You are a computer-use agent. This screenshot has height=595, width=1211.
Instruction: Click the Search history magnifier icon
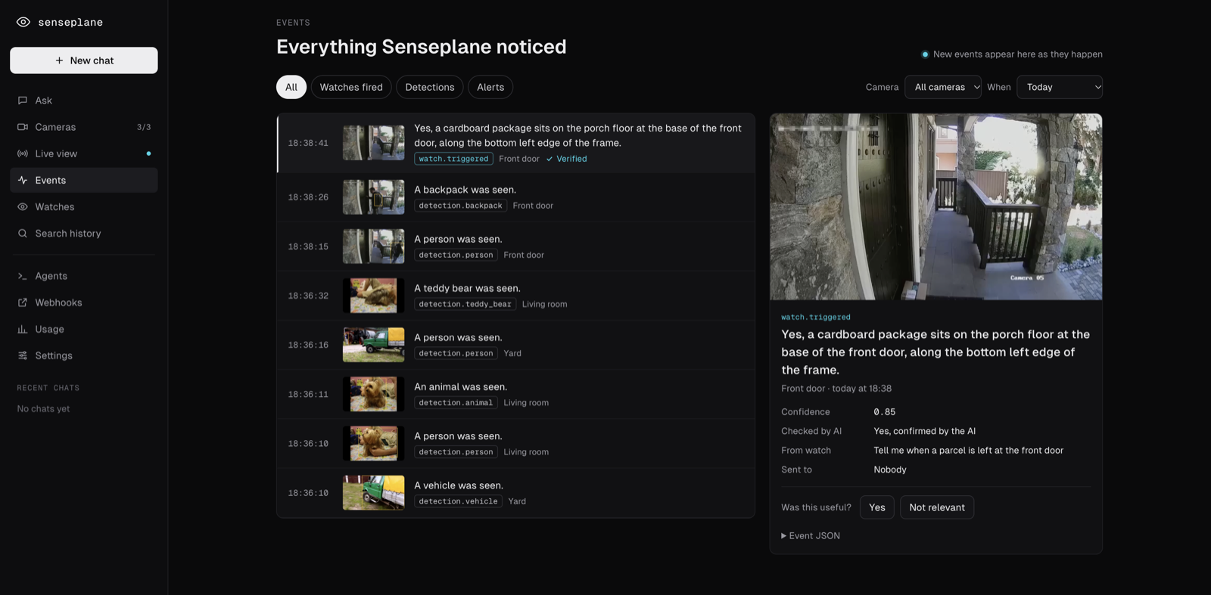pos(23,234)
